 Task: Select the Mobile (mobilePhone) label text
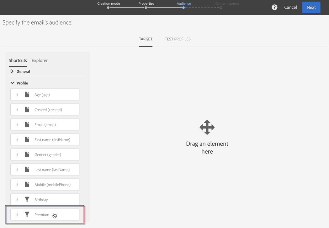click(52, 185)
